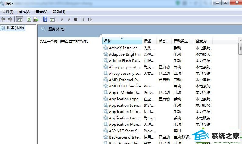Toggle the console tree pane button
This screenshot has width=242, height=144.
19,19
